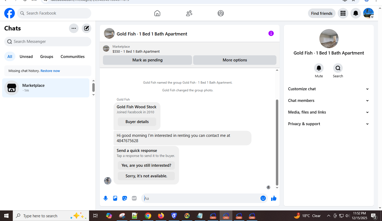The width and height of the screenshot is (382, 221).
Task: Open Google Chrome from the taskbar
Action: click(148, 216)
